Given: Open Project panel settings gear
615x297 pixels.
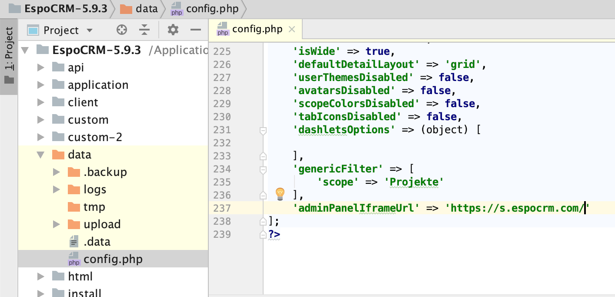Looking at the screenshot, I should tap(173, 30).
